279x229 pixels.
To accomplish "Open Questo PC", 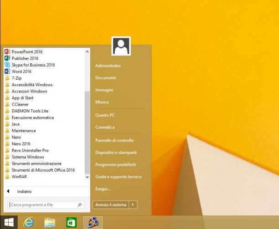I will [x=105, y=115].
